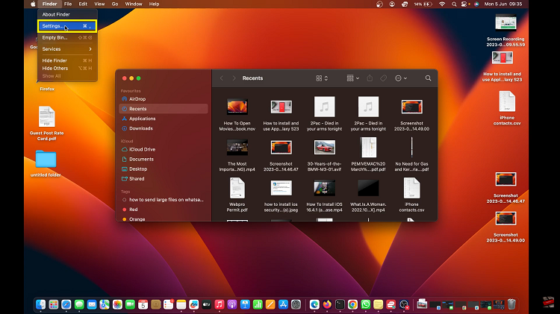This screenshot has width=560, height=314.
Task: Select 'How To Open Movies...book.mov' file
Action: coord(237,114)
